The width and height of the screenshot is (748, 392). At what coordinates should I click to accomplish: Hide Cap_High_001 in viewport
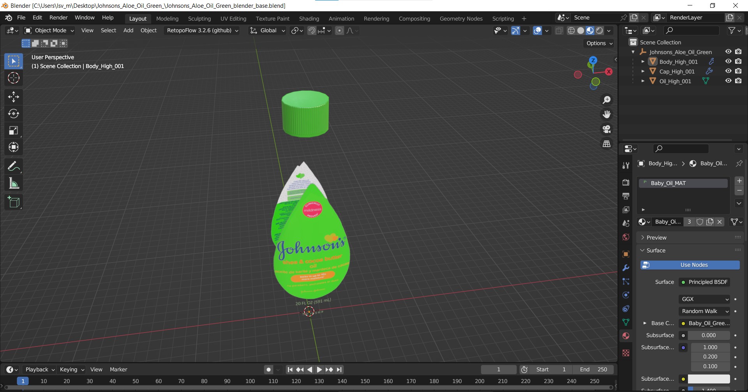(728, 71)
